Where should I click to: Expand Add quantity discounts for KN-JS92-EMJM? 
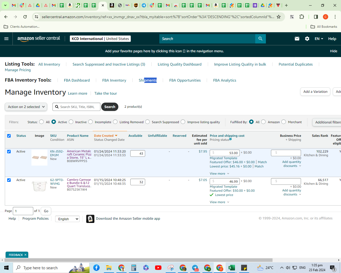point(292,164)
